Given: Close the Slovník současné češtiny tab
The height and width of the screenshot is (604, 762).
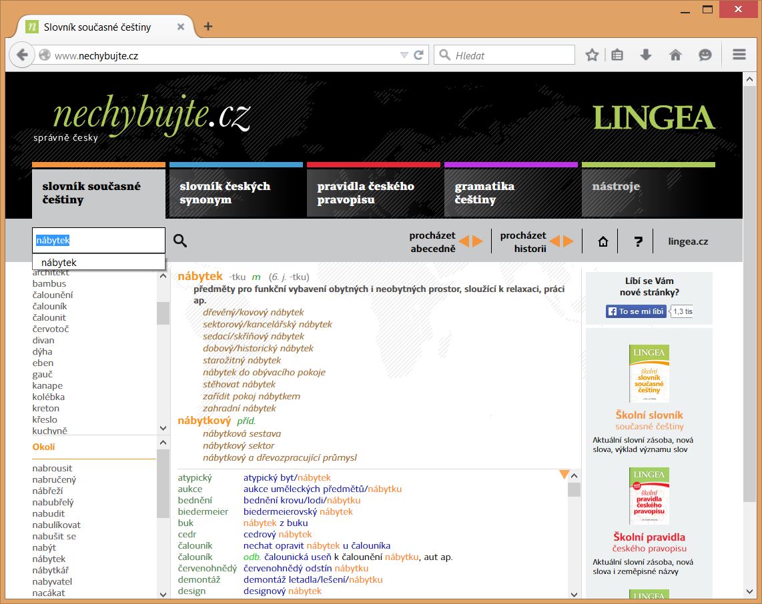Looking at the screenshot, I should [181, 27].
